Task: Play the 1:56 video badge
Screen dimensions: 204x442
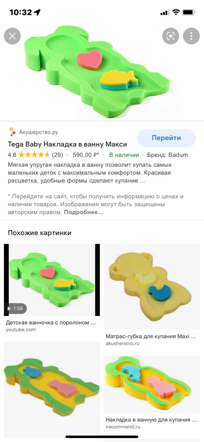Action: (x=15, y=308)
